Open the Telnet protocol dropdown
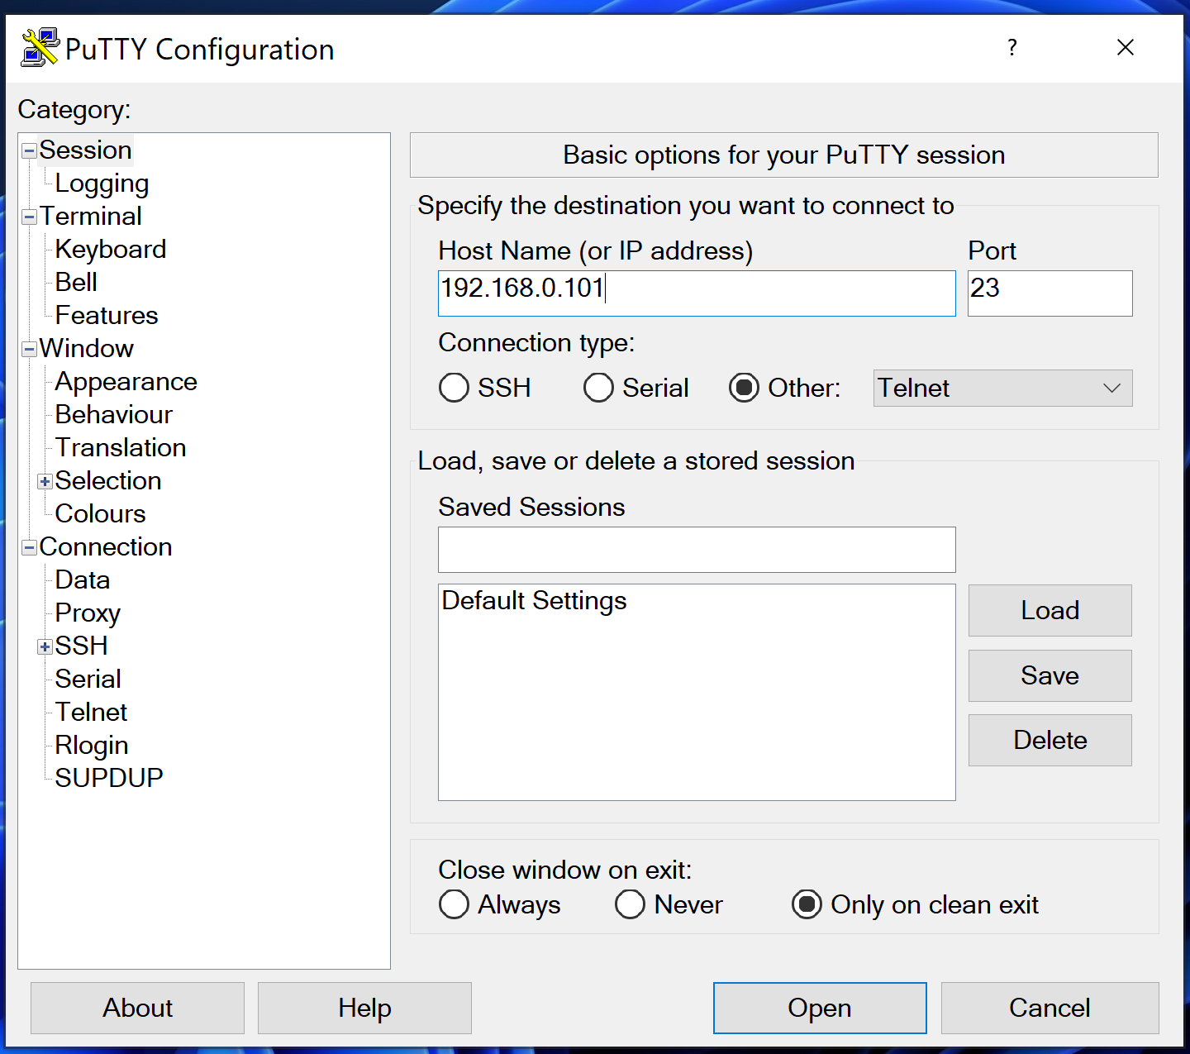 [x=1002, y=388]
